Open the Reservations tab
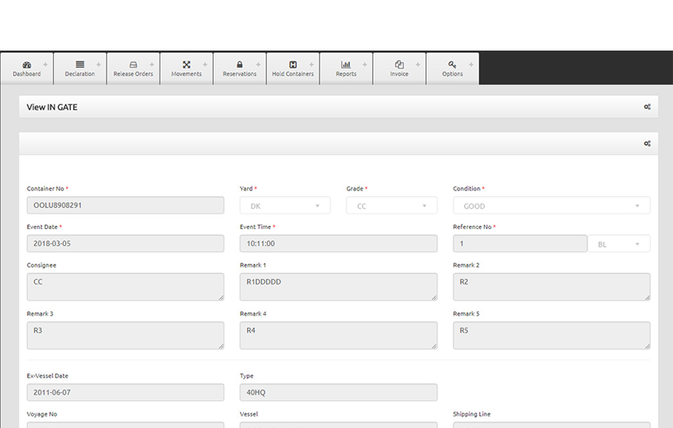The width and height of the screenshot is (673, 428). tap(240, 68)
